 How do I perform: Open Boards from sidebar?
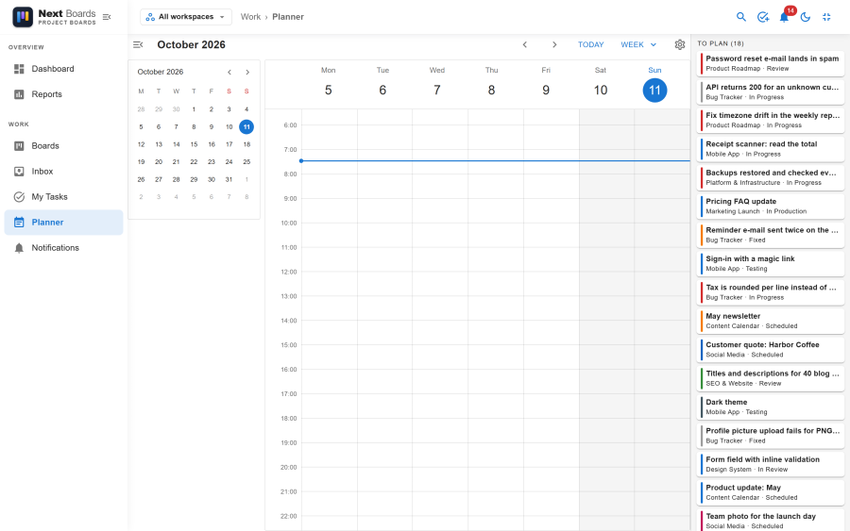pyautogui.click(x=64, y=145)
